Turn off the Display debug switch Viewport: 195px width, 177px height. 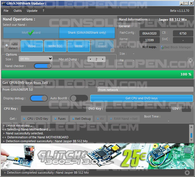(39, 98)
